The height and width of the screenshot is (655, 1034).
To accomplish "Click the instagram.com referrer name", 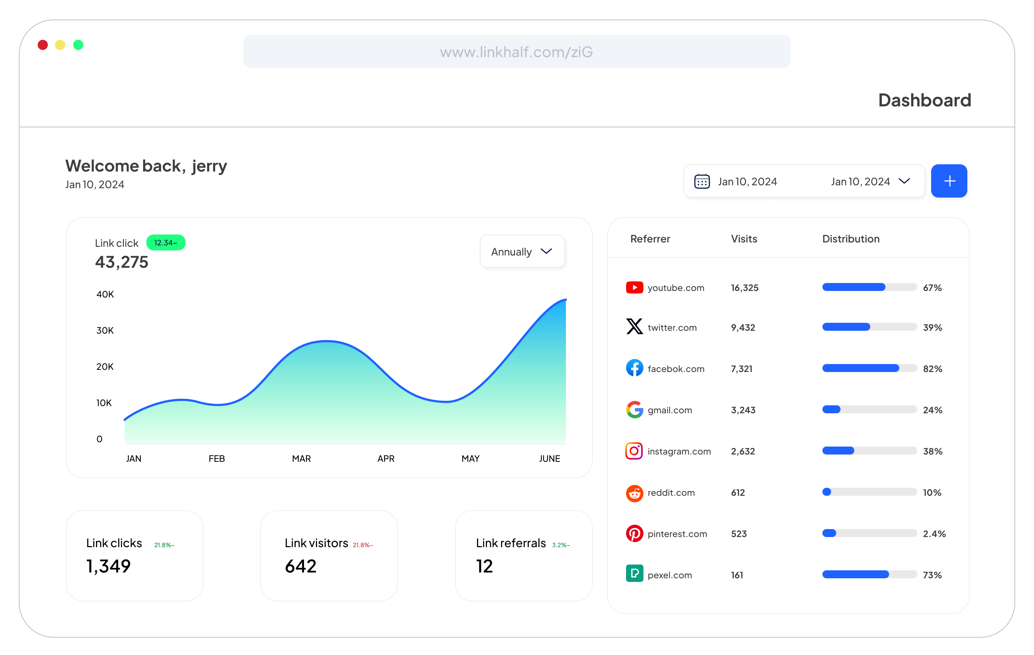I will pos(679,451).
